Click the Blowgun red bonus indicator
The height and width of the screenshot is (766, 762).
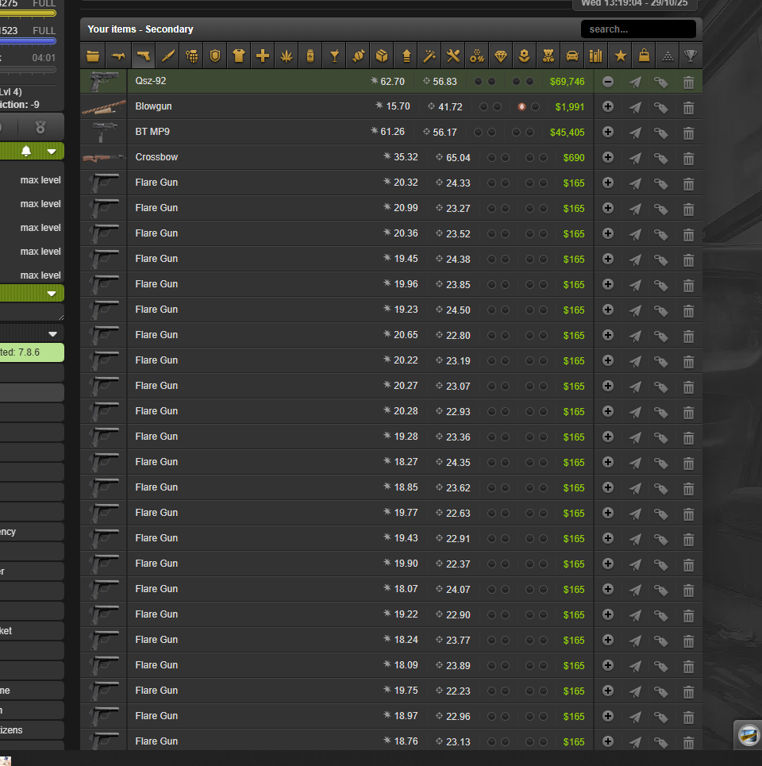click(x=521, y=107)
